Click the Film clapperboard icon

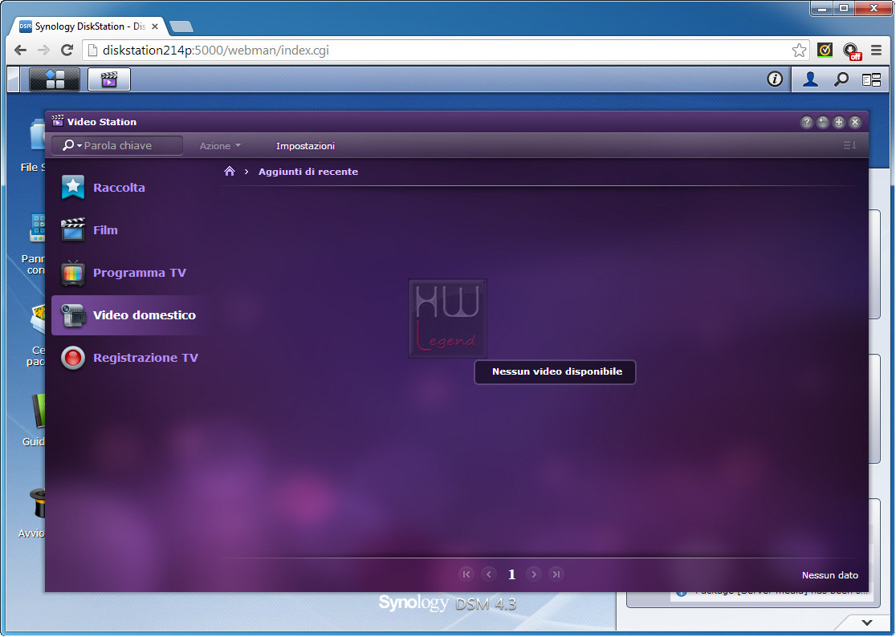73,229
